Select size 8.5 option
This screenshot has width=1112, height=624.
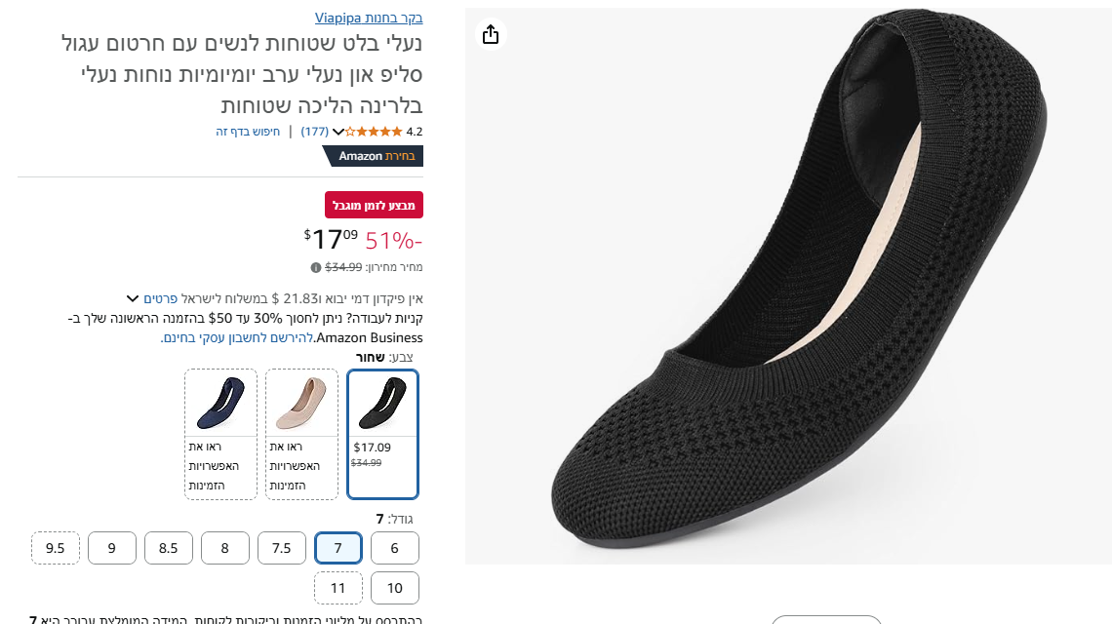coord(169,548)
